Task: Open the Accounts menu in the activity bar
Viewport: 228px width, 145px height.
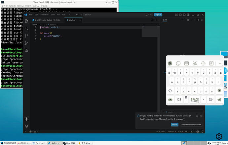Action: (26, 119)
